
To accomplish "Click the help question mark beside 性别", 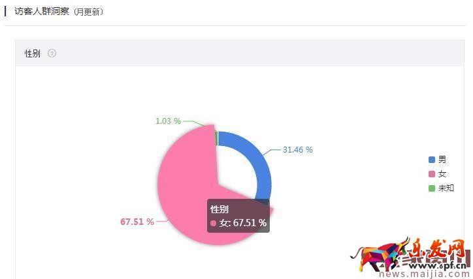I will tap(52, 53).
